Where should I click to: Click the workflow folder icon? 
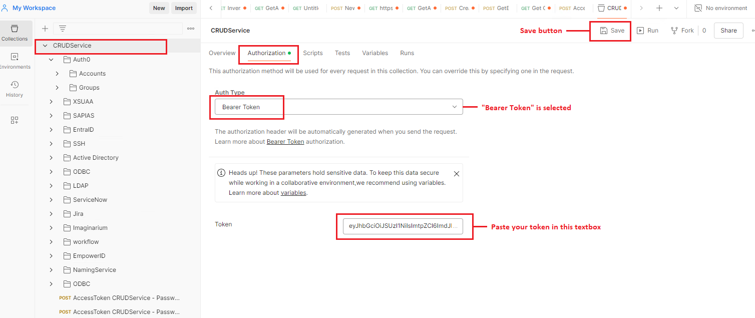tap(68, 242)
